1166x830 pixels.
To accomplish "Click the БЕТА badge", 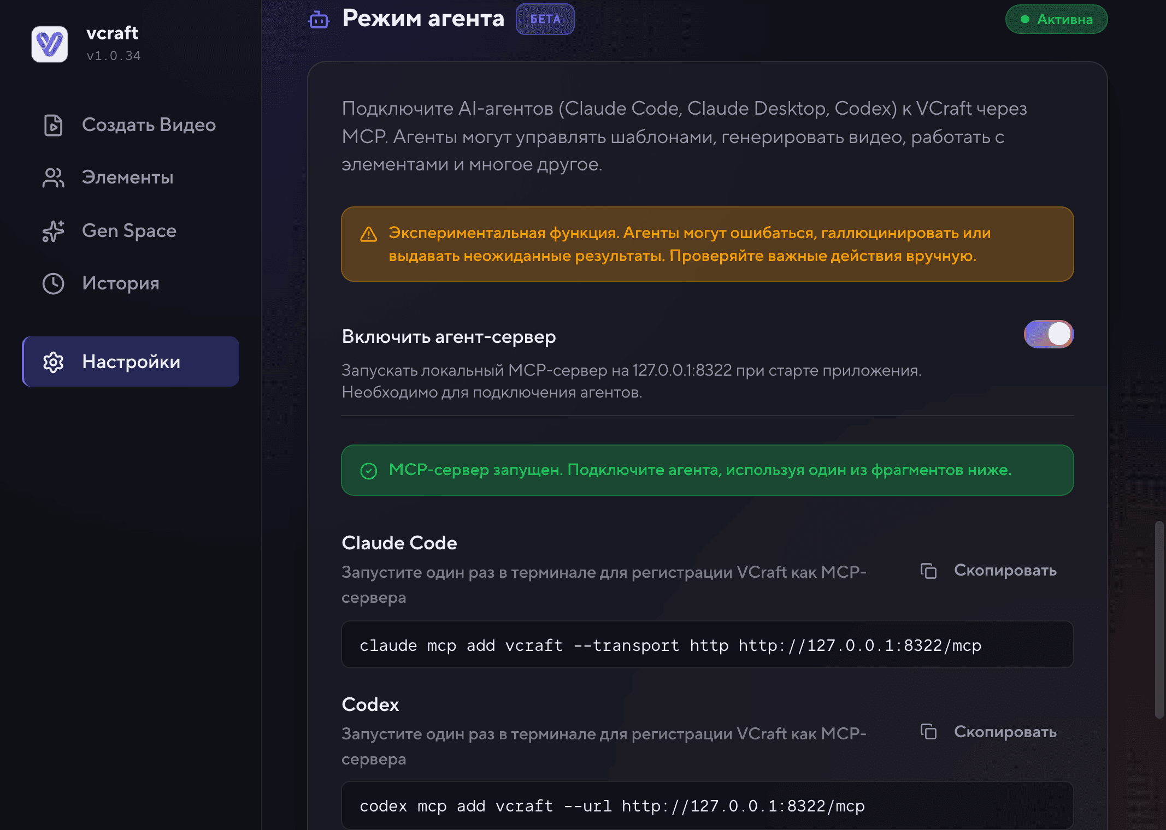I will click(x=545, y=19).
